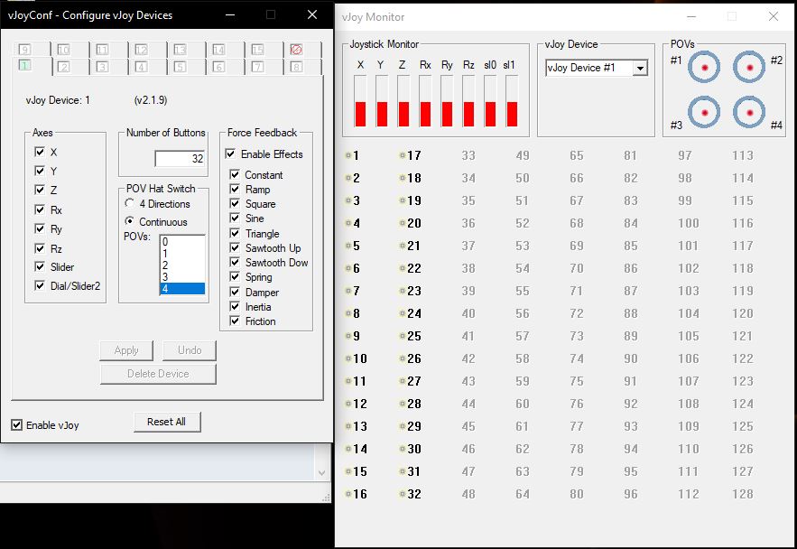797x549 pixels.
Task: Click scrollbar down arrow behind vJoyConf
Action: [x=321, y=473]
